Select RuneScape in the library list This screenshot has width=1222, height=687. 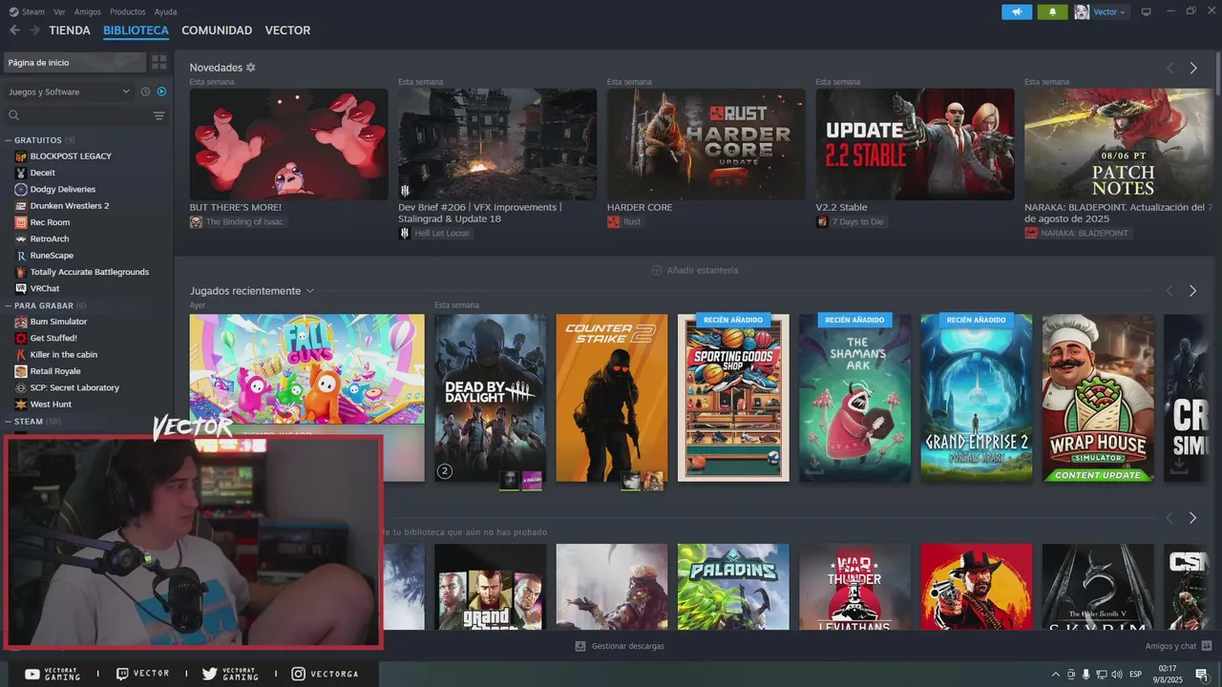point(52,255)
